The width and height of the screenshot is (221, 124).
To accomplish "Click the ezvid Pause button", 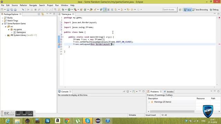I will coord(18,113).
